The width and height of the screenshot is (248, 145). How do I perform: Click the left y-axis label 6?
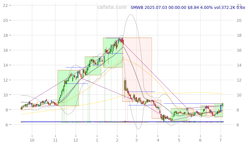(7, 125)
